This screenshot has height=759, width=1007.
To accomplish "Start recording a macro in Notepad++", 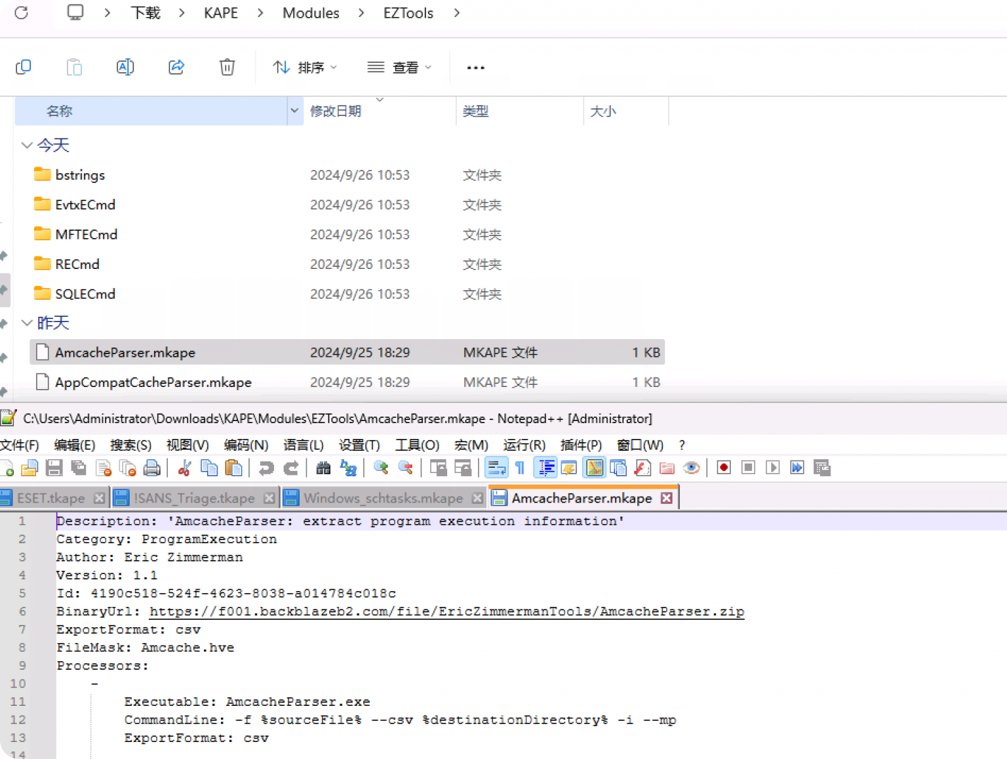I will (723, 467).
